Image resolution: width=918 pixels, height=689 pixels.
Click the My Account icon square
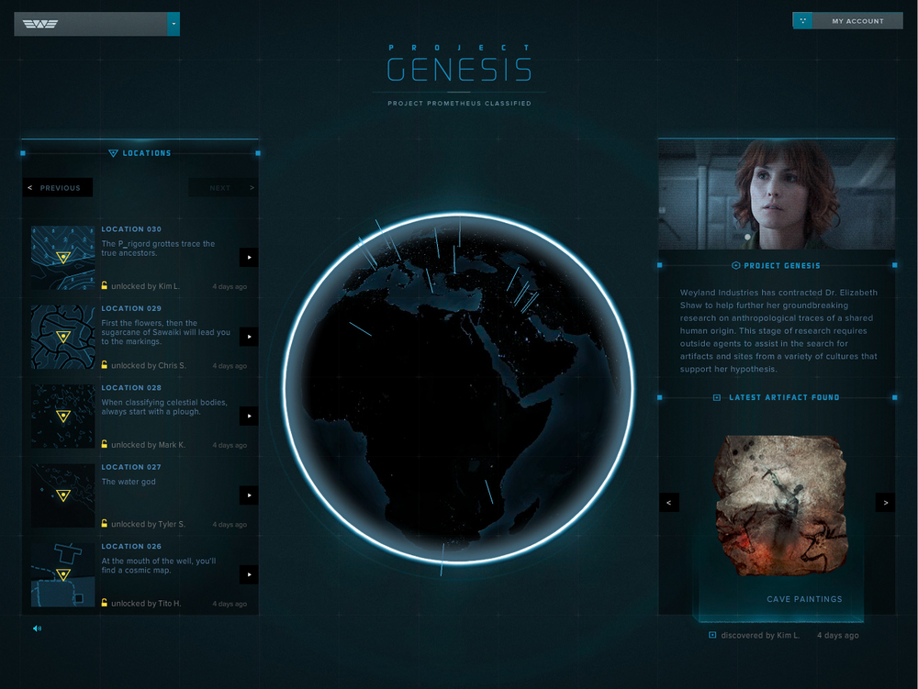(802, 21)
